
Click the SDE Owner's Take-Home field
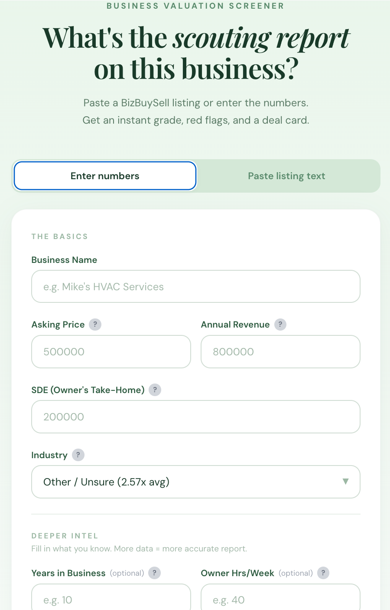(196, 417)
